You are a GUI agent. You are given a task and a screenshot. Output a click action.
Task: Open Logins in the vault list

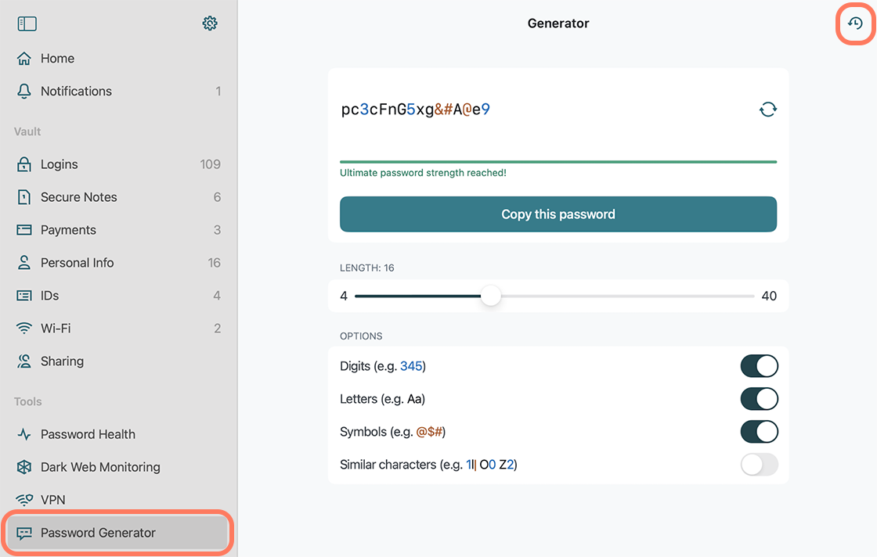(60, 164)
